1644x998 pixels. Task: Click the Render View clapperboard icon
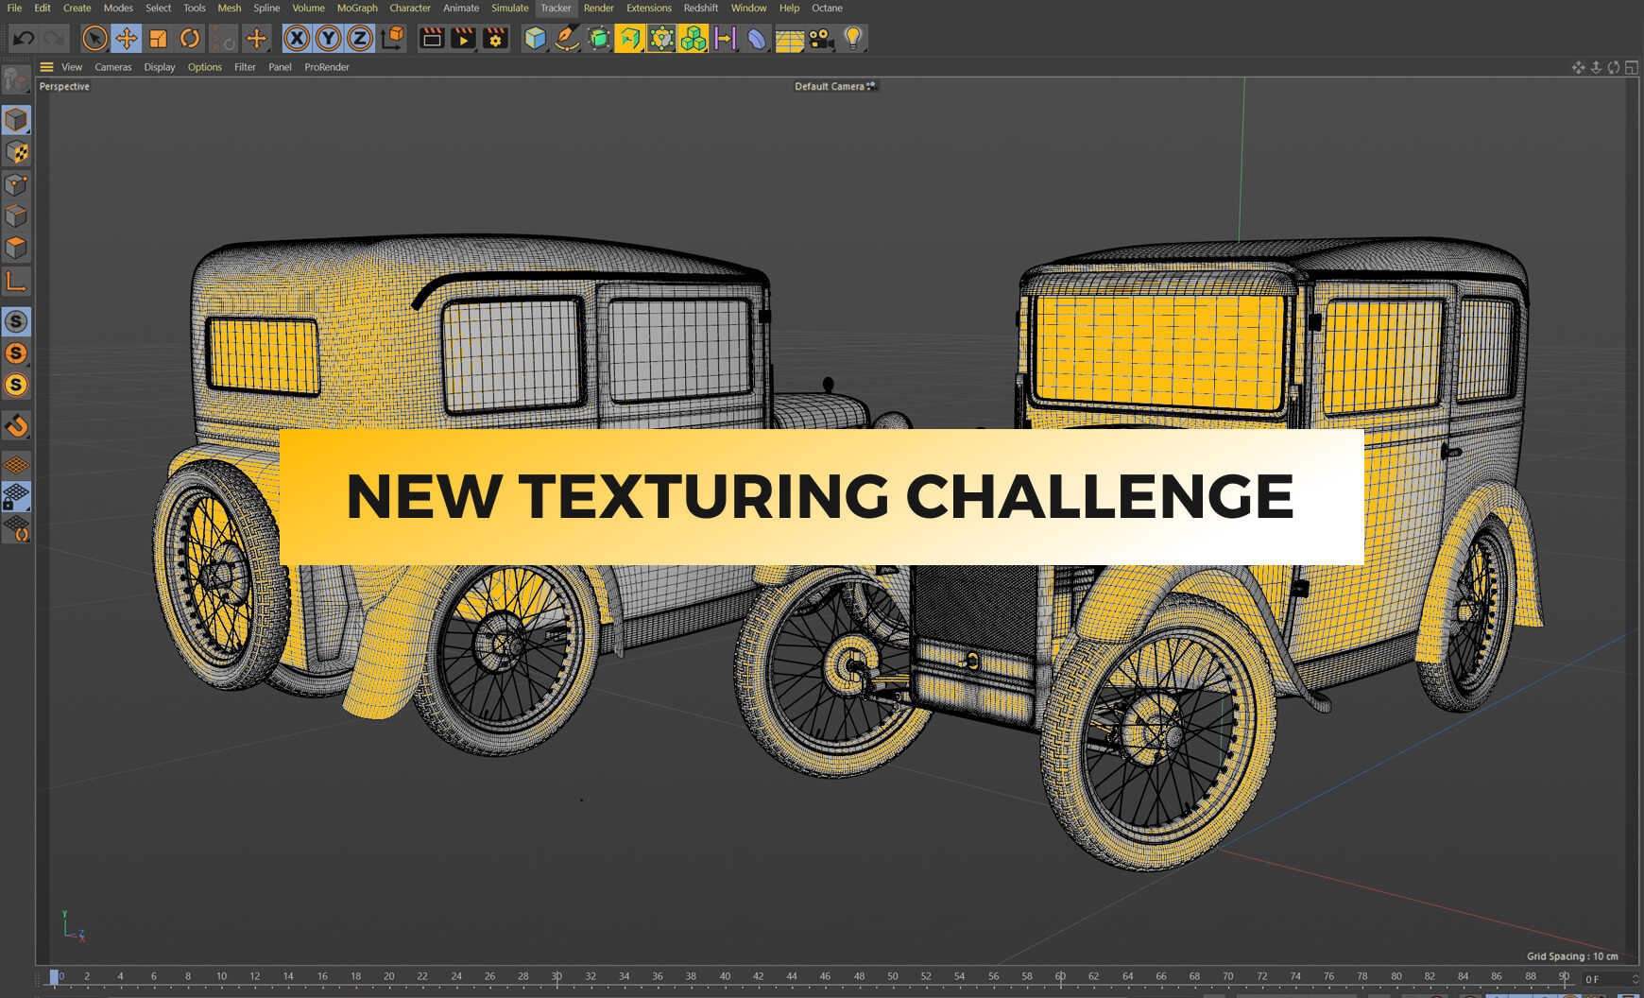432,39
